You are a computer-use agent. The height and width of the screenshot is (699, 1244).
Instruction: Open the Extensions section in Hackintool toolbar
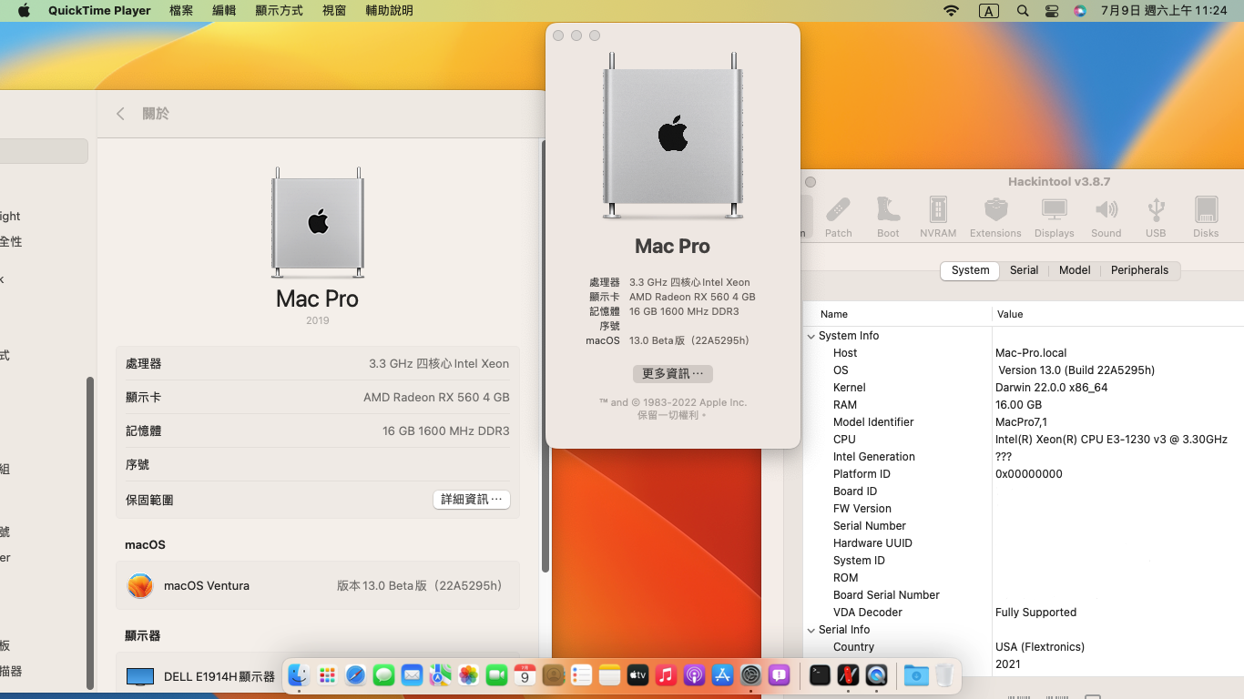pos(995,217)
